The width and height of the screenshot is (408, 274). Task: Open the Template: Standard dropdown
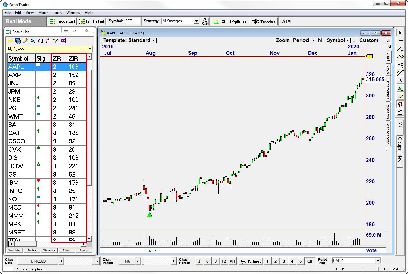[129, 40]
